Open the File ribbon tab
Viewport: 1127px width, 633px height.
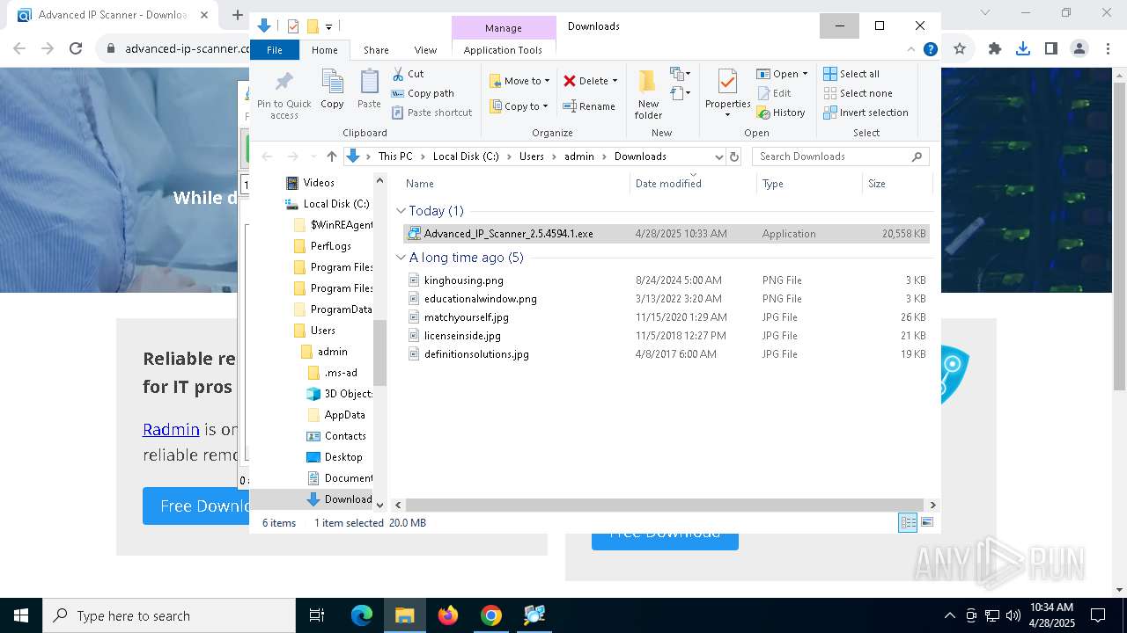275,50
